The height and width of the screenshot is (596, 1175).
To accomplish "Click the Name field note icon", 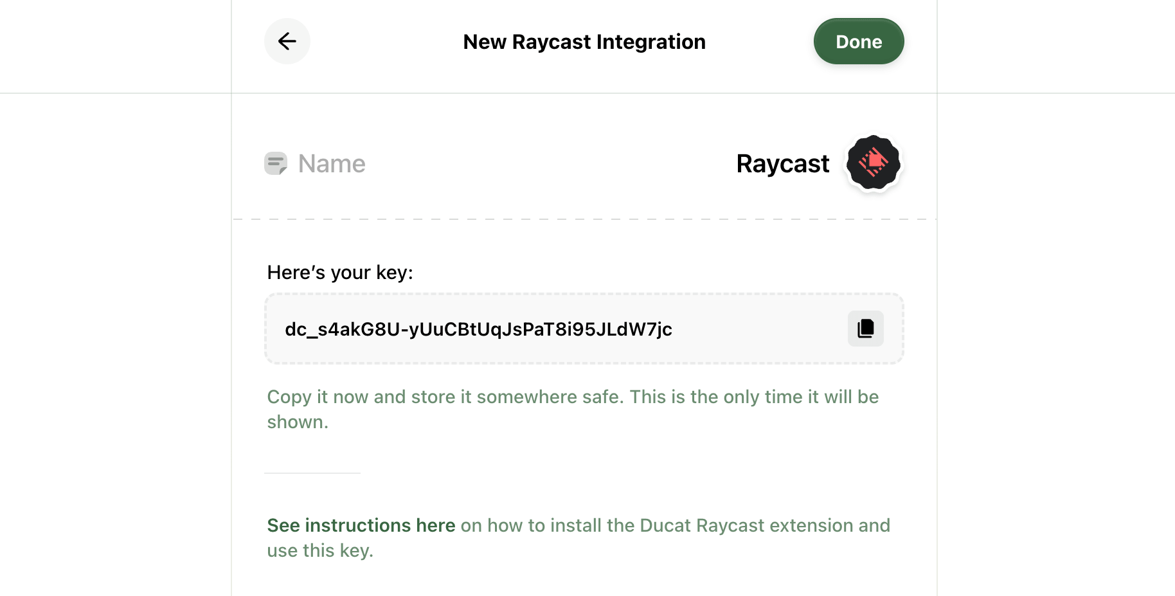I will [276, 163].
